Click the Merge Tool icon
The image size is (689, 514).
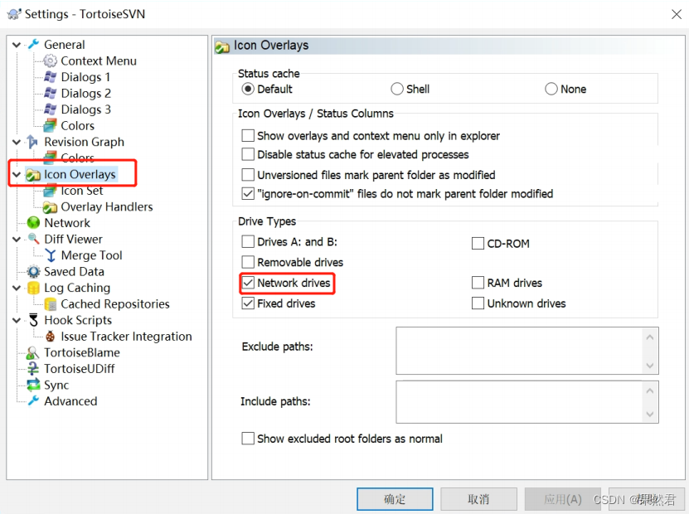(x=50, y=255)
